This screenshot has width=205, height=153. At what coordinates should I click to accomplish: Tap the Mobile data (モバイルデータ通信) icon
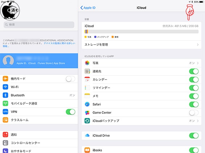[x=5, y=103]
